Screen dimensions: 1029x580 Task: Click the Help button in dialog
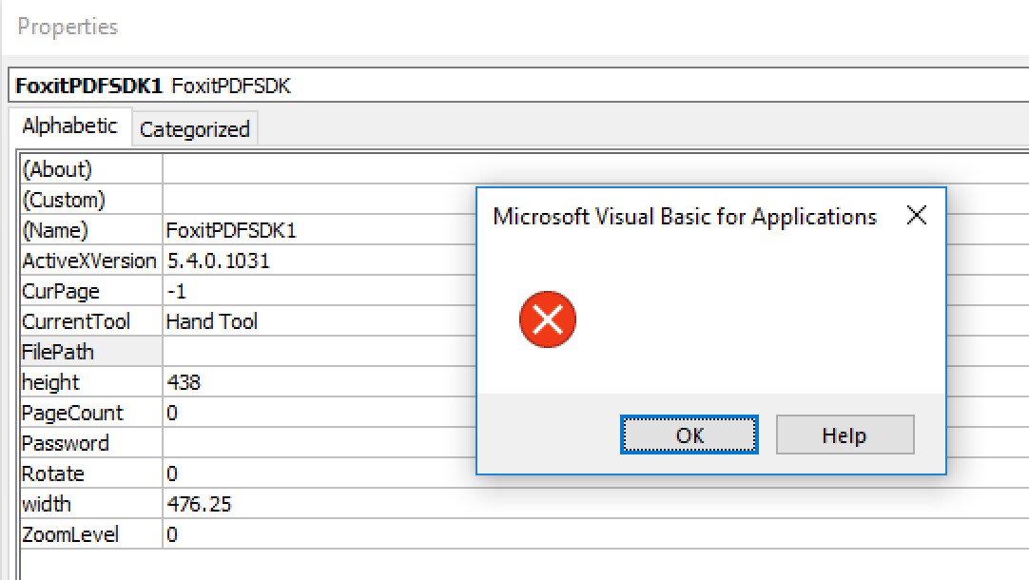[x=845, y=435]
